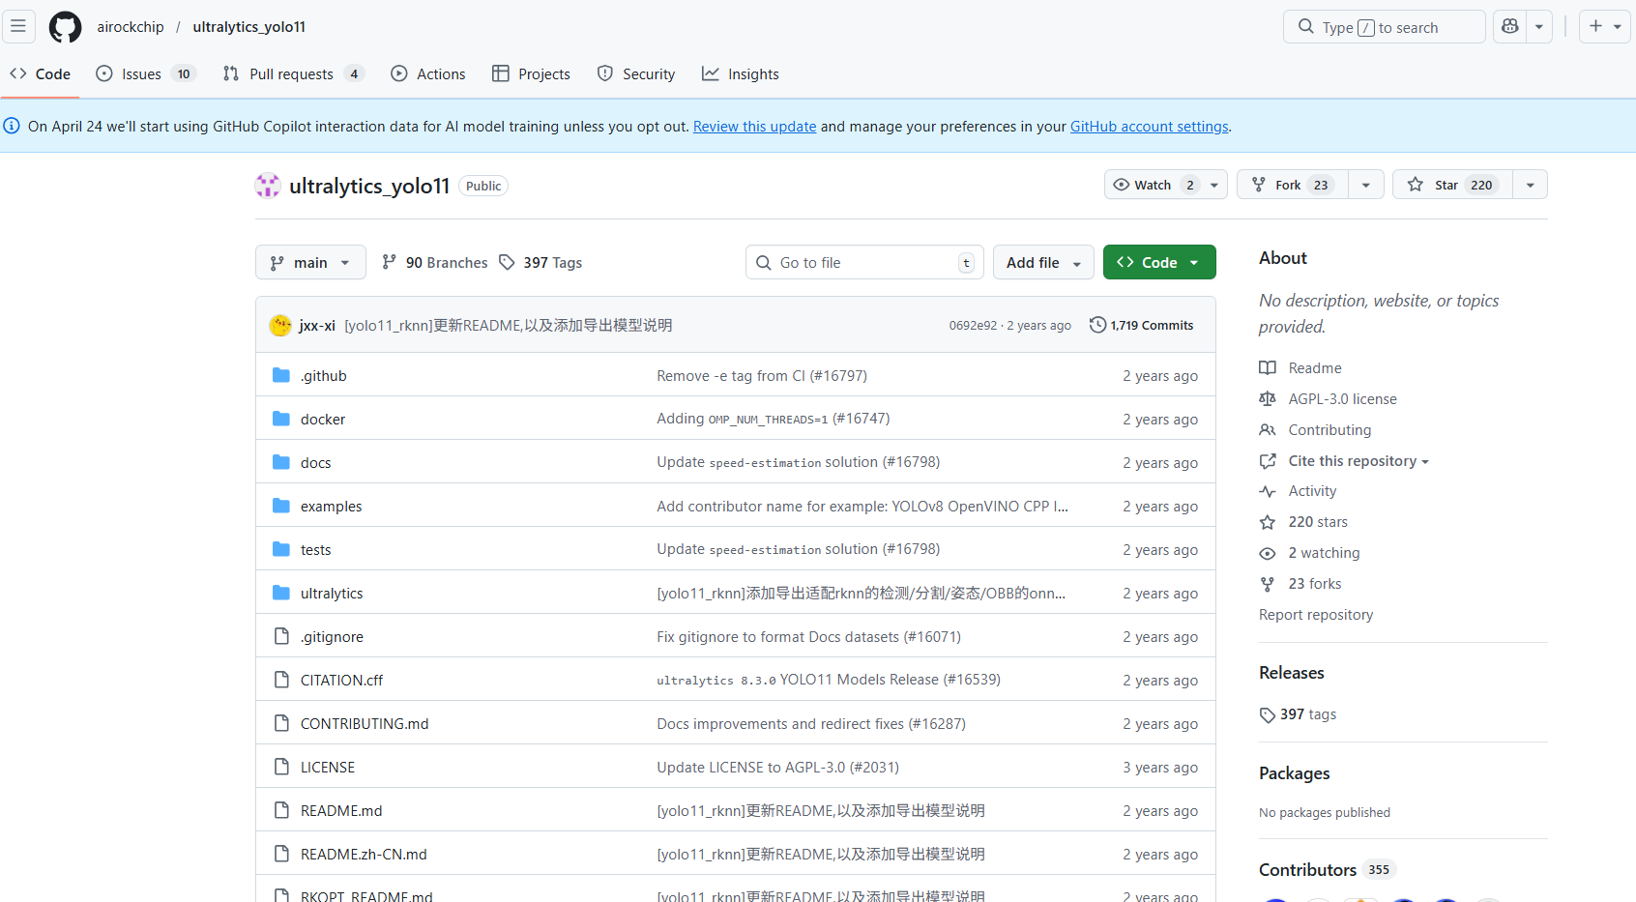Open commit 'Update LICENSE to AGPL-3.0 (#2031)'

coord(778,768)
